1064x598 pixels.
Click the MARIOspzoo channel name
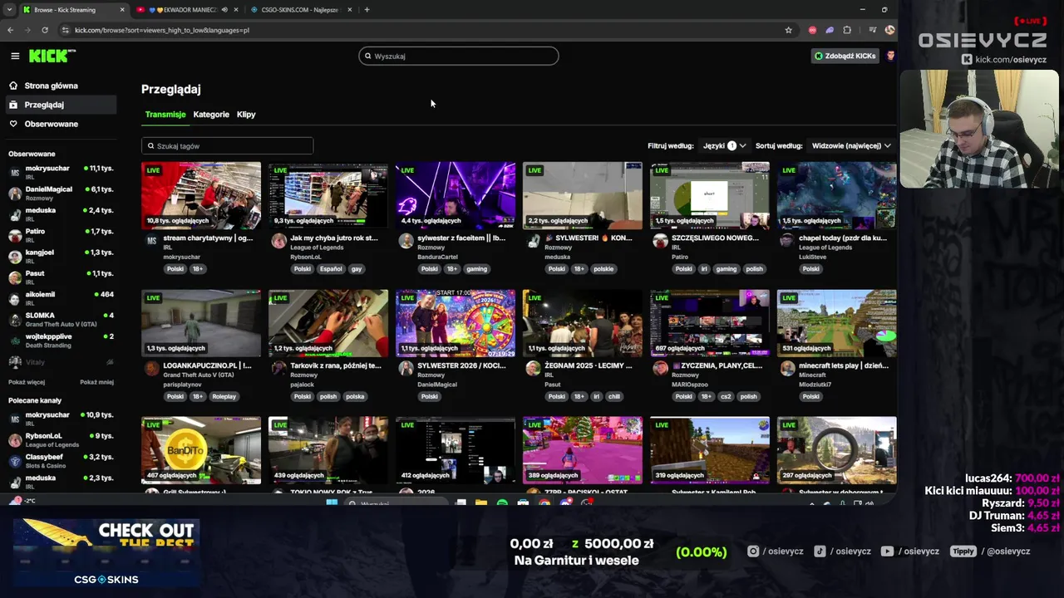click(689, 385)
